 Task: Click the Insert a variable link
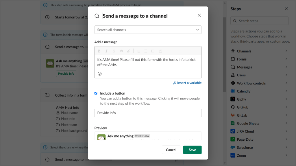coord(187,82)
